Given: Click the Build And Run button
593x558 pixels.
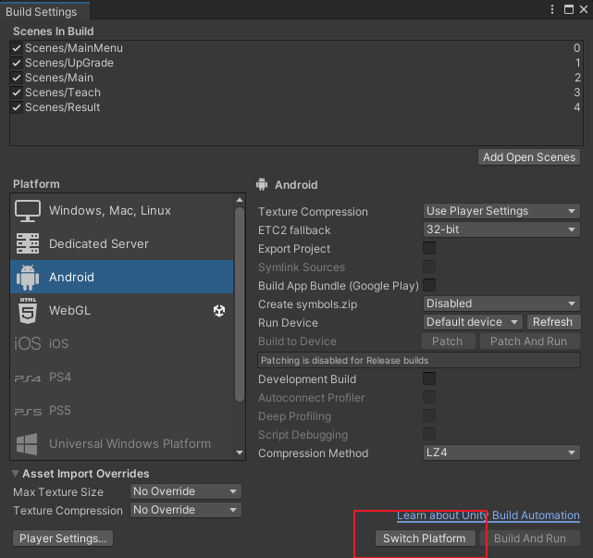Looking at the screenshot, I should click(530, 539).
